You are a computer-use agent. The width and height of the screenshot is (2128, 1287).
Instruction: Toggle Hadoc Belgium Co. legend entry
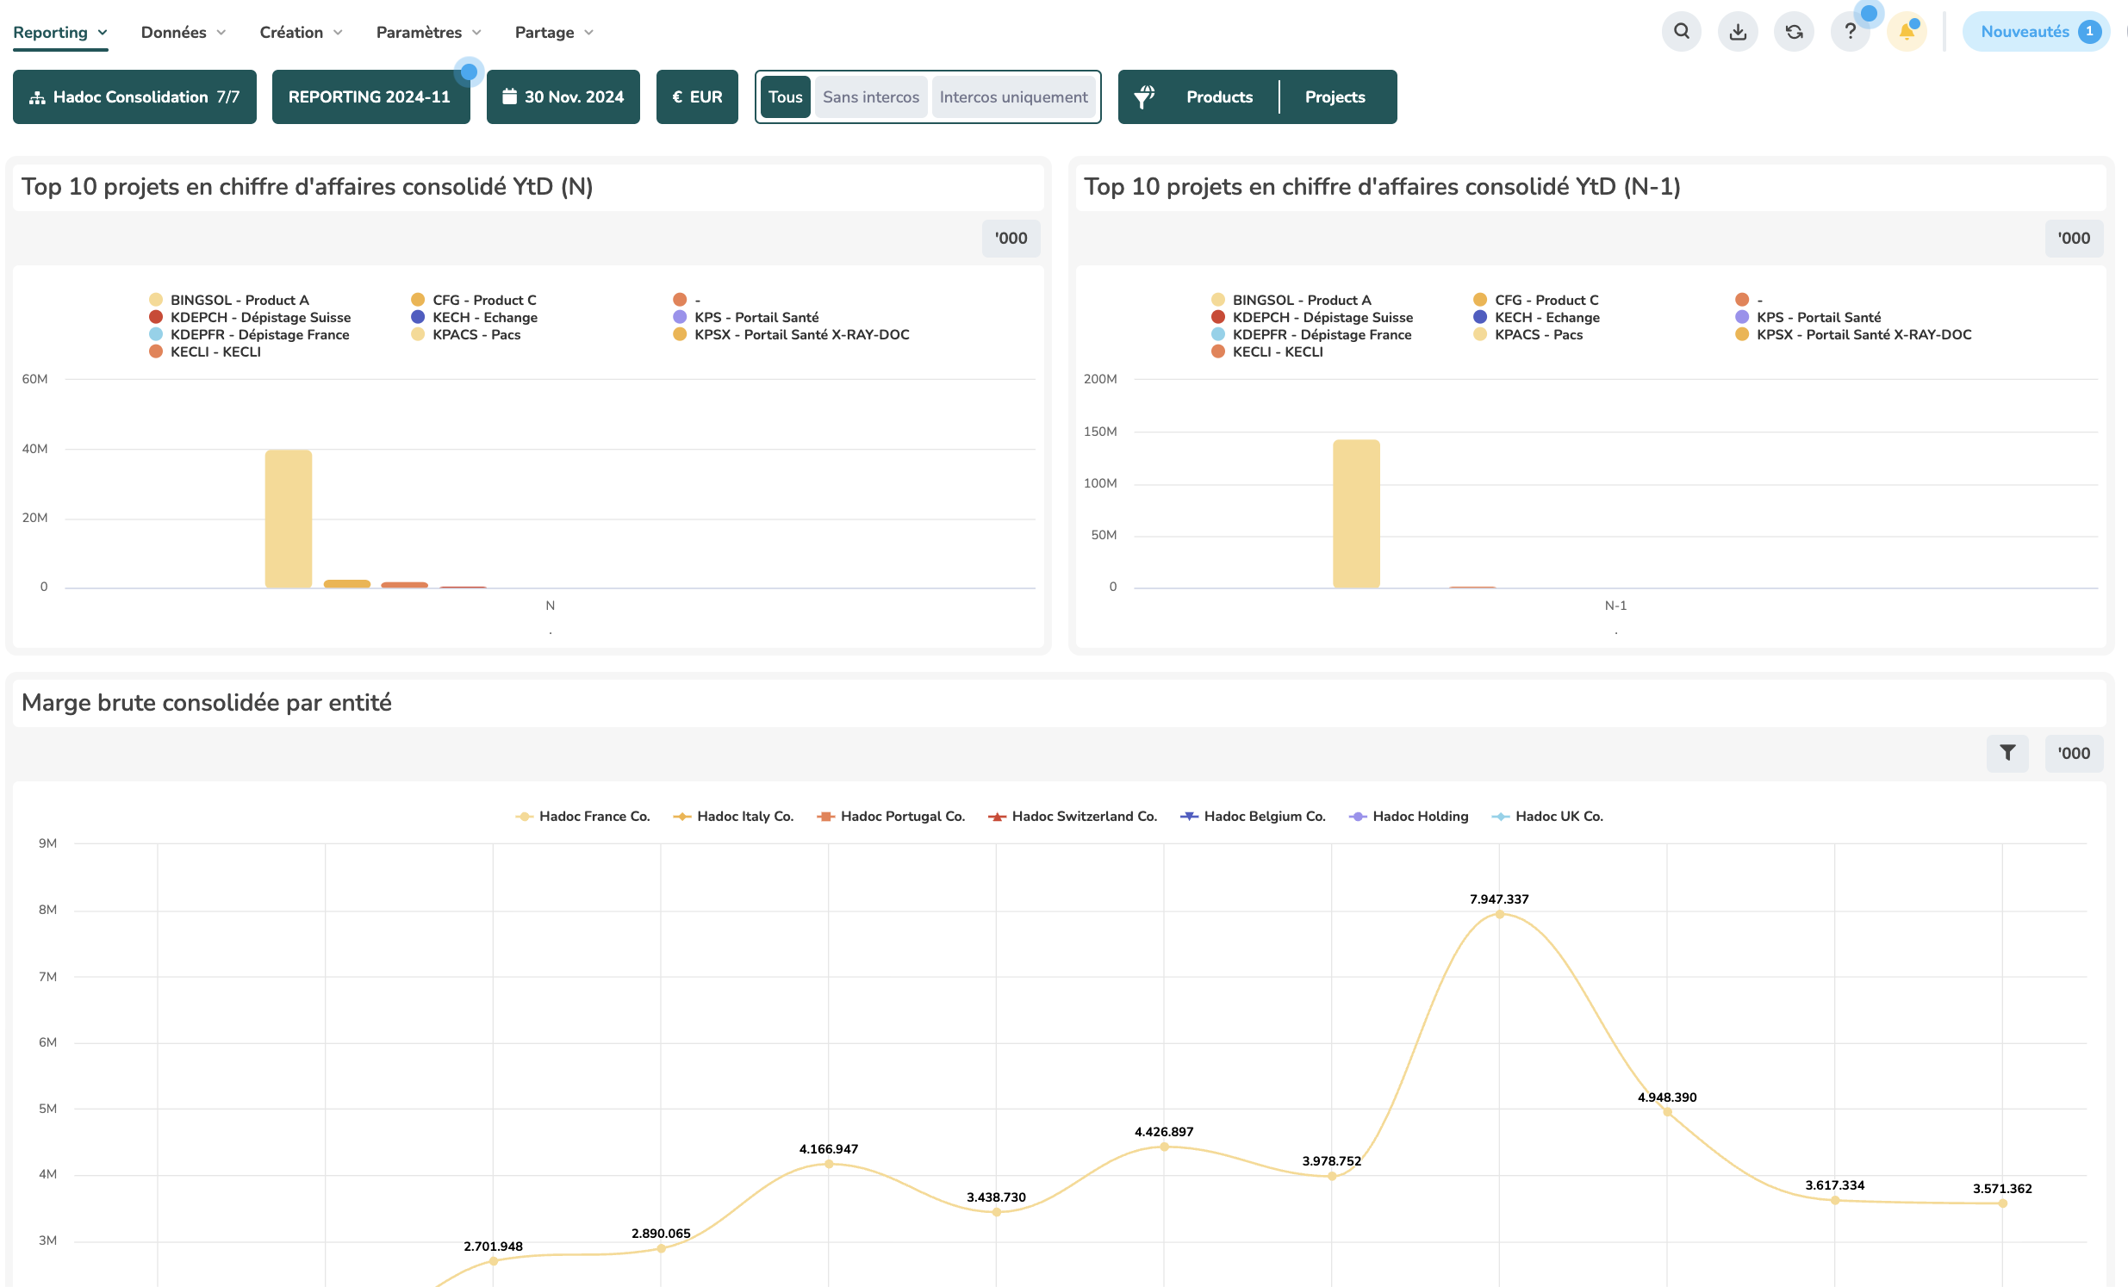pos(1253,817)
